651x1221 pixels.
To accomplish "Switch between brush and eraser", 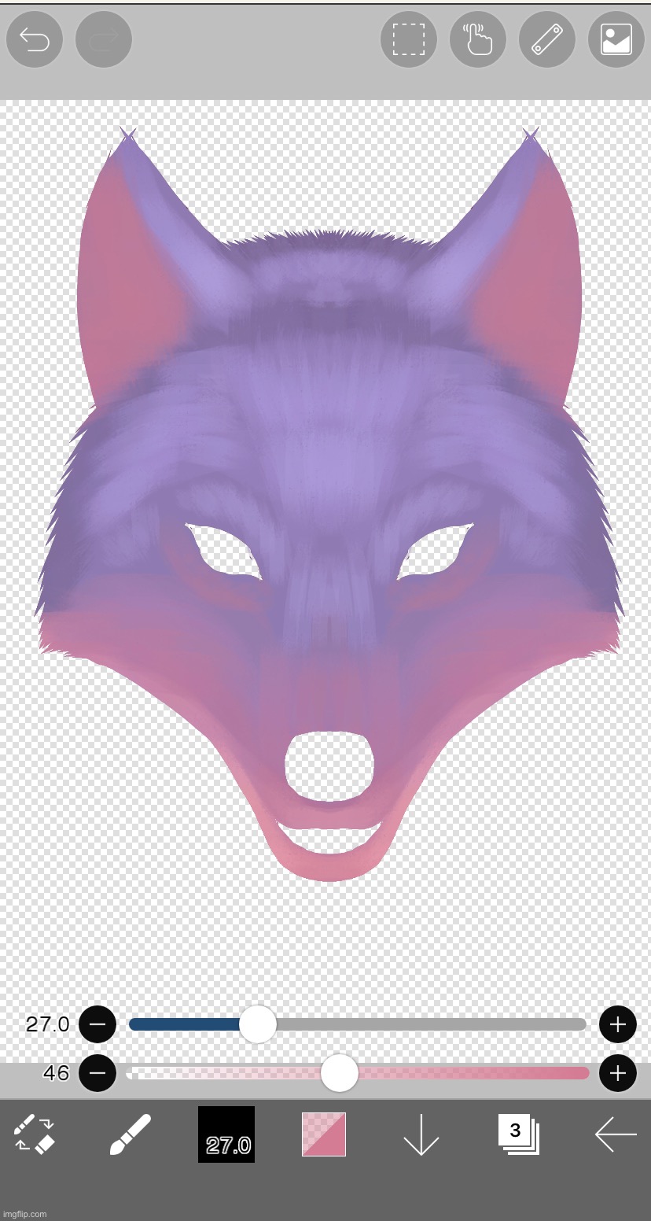I will 34,1134.
